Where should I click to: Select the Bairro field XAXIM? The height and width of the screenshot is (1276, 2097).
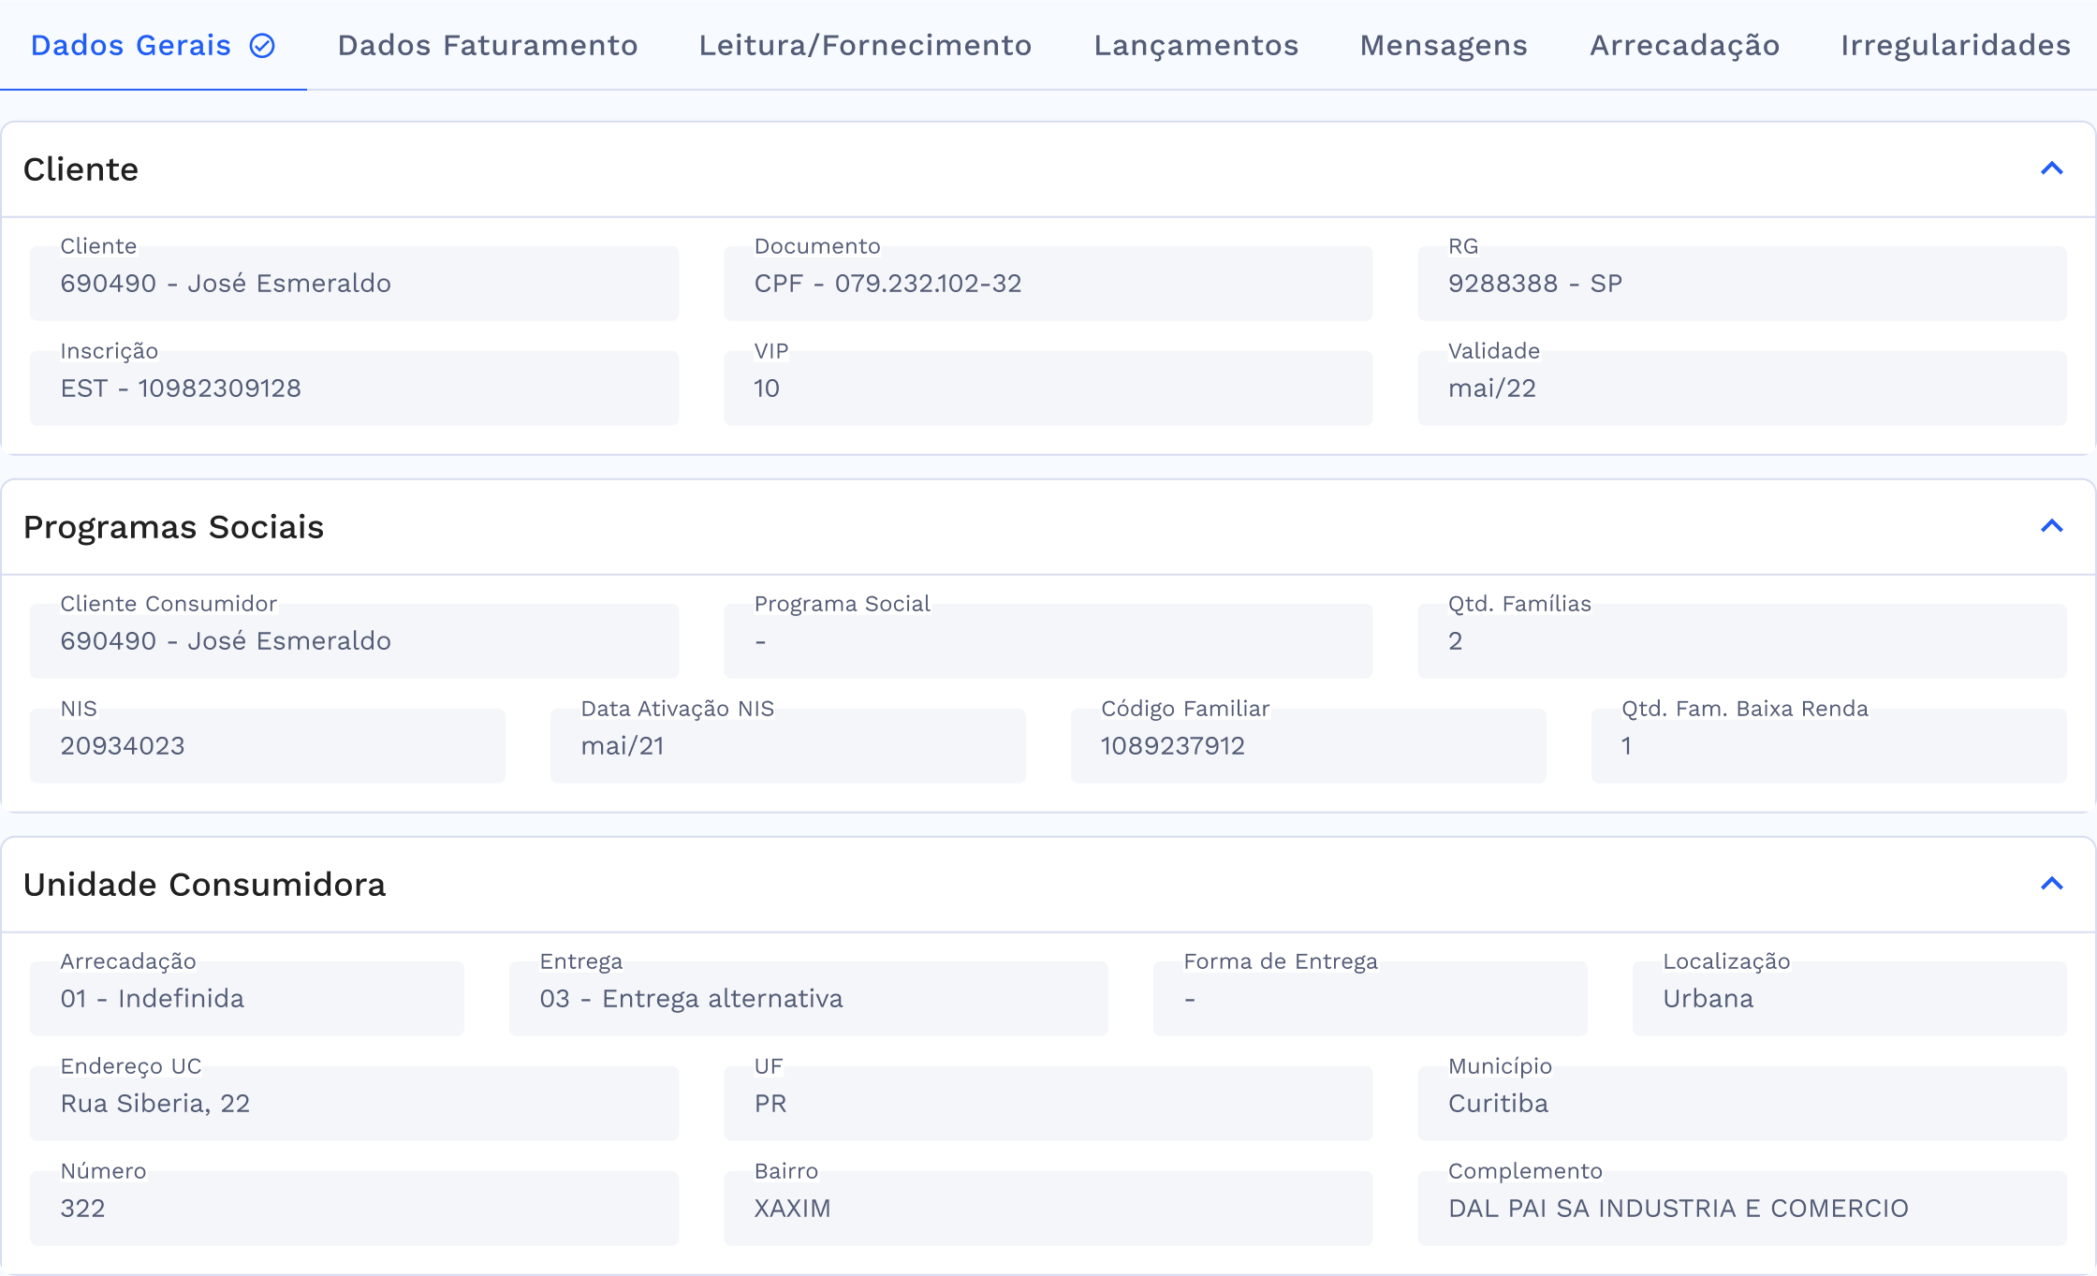pyautogui.click(x=1048, y=1209)
